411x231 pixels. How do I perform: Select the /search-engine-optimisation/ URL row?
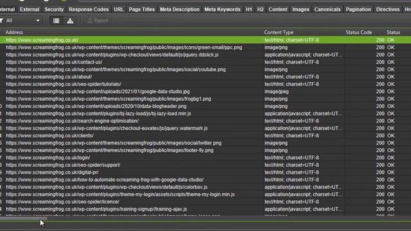205,121
